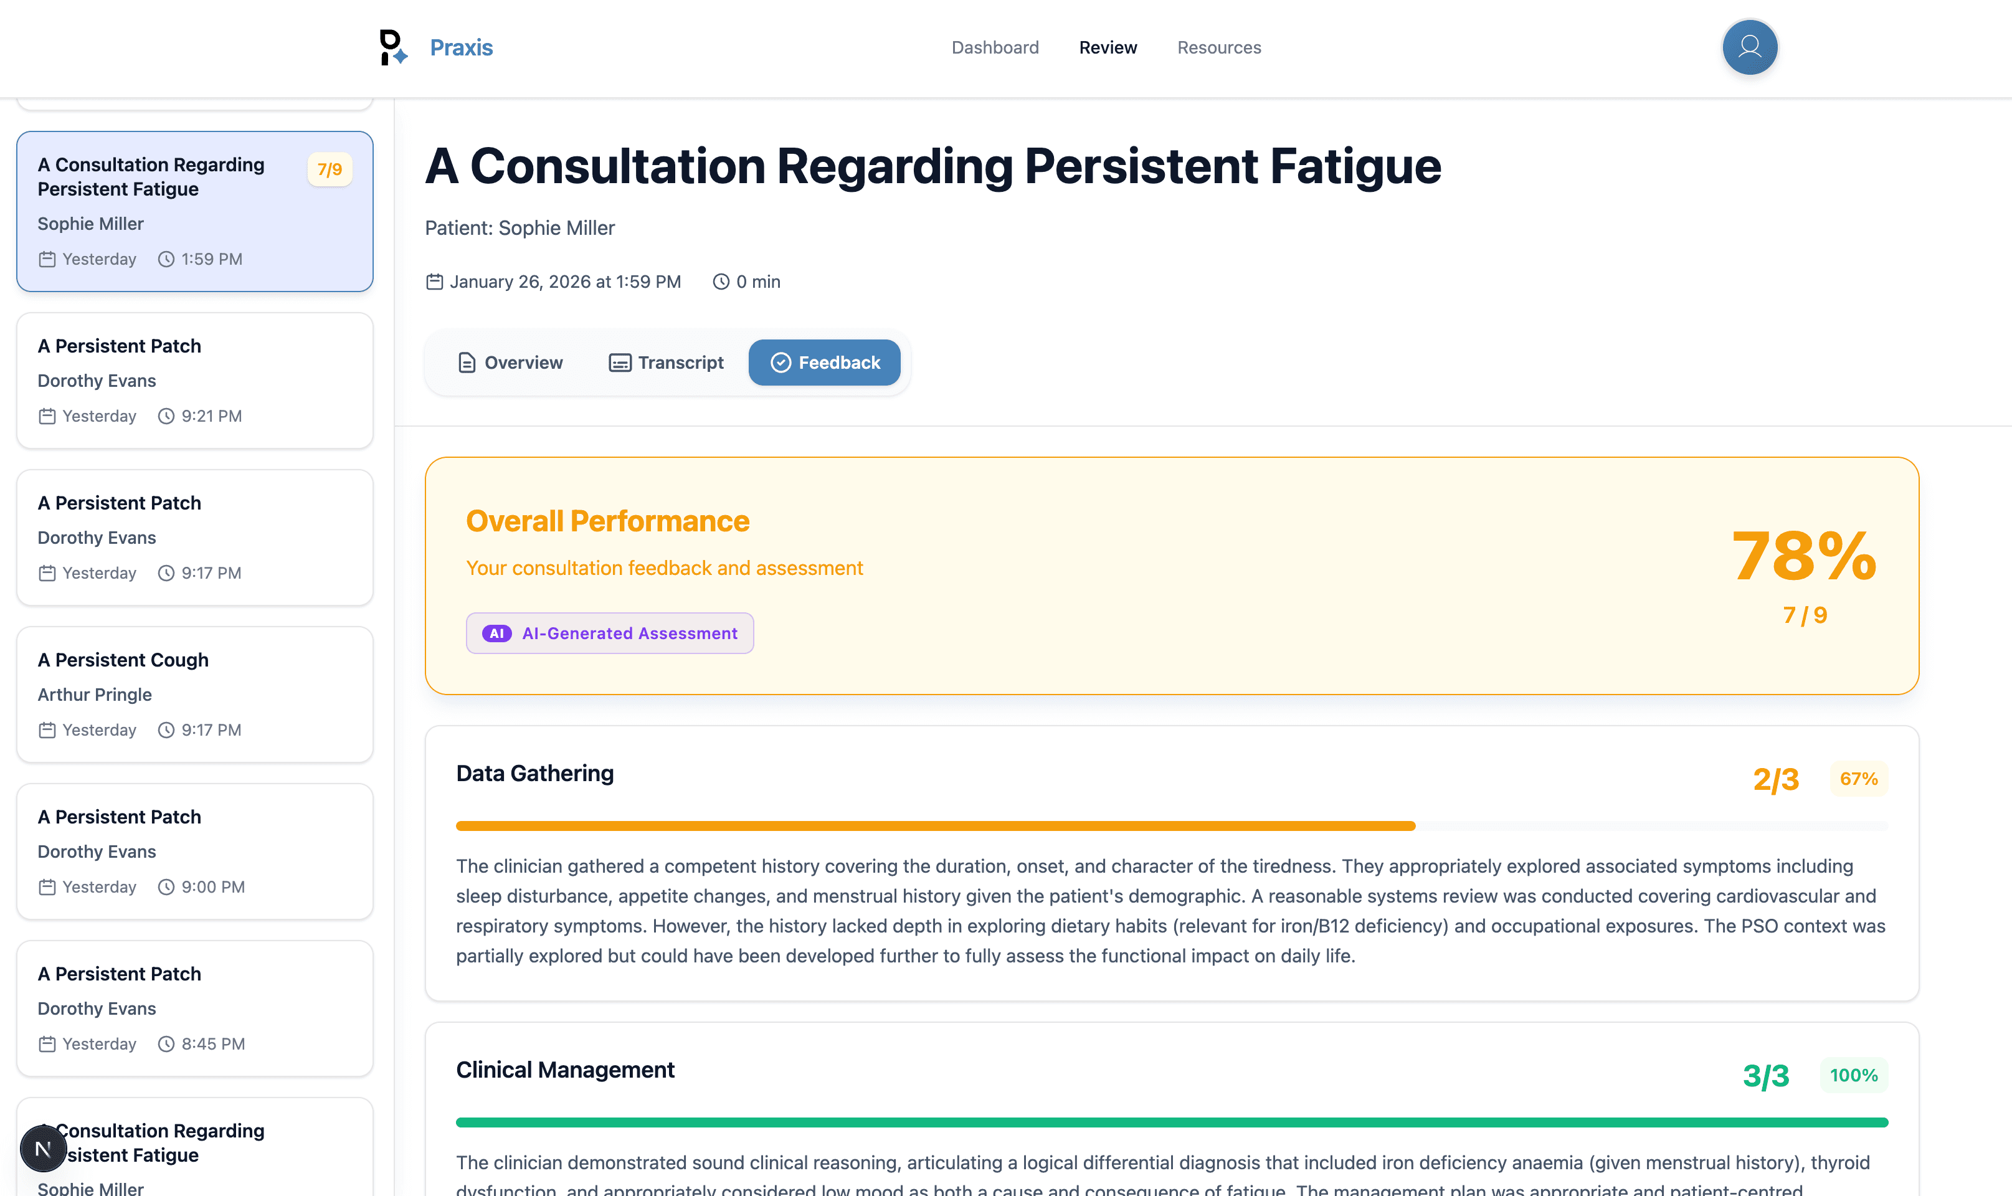Click the checkmark icon inside Feedback tab
The width and height of the screenshot is (2012, 1196).
pyautogui.click(x=779, y=363)
